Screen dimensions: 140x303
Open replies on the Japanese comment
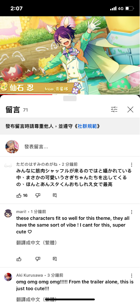[x=55, y=196]
